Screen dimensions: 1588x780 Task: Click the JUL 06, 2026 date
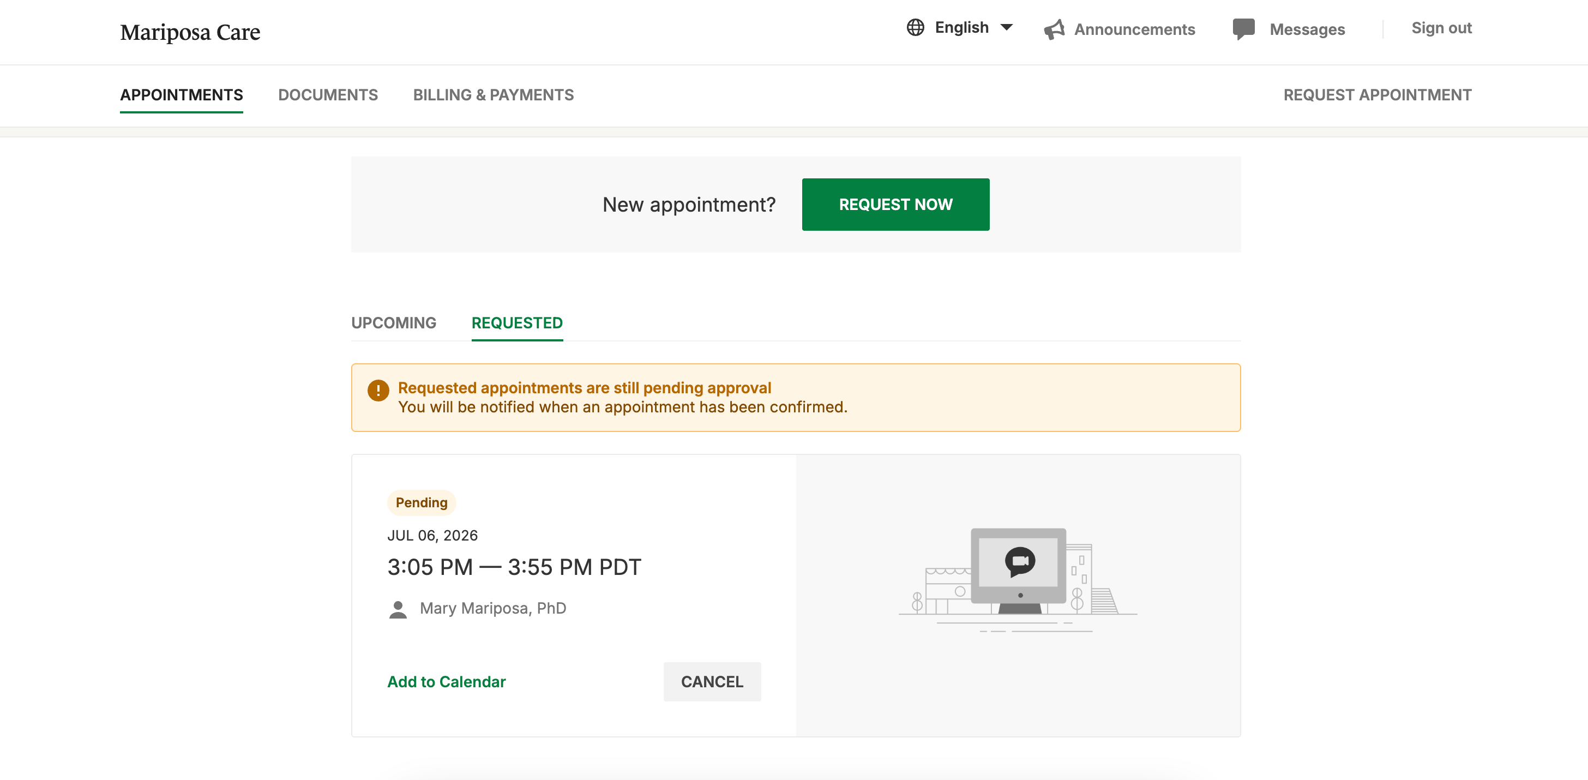432,535
